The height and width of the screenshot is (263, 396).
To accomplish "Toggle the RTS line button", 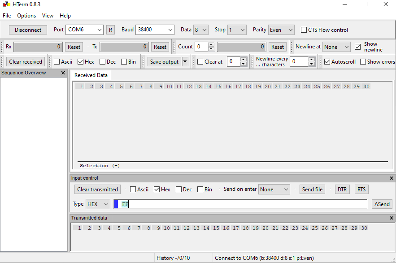I will coord(361,190).
